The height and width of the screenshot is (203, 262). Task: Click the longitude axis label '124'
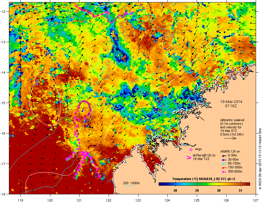point(167,200)
